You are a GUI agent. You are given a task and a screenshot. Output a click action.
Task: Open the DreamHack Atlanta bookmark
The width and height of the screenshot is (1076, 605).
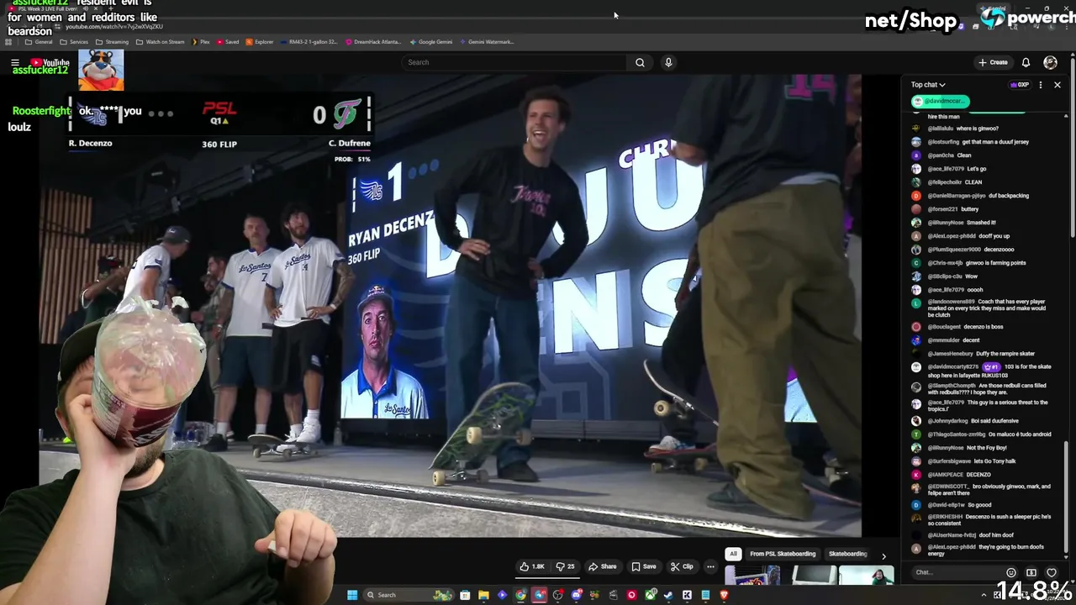[373, 42]
